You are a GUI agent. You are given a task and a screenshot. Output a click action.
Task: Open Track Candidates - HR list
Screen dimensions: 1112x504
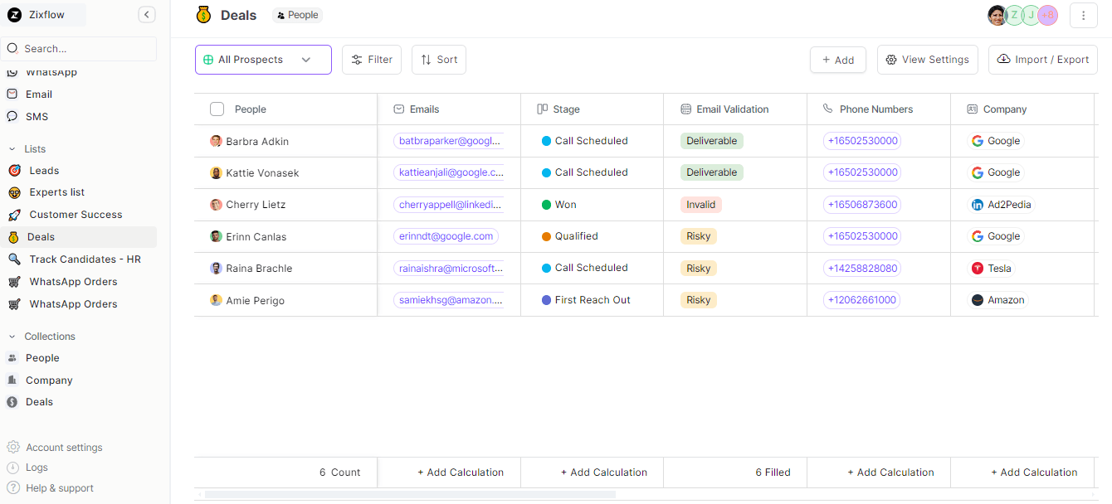tap(85, 259)
